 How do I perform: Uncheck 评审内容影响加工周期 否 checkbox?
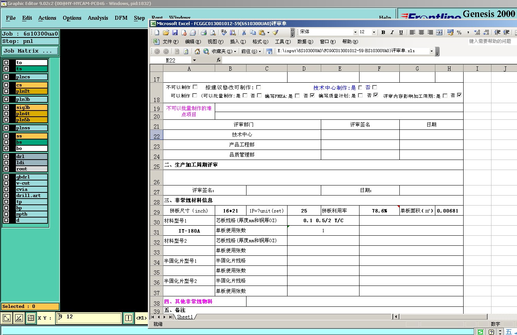coord(459,95)
